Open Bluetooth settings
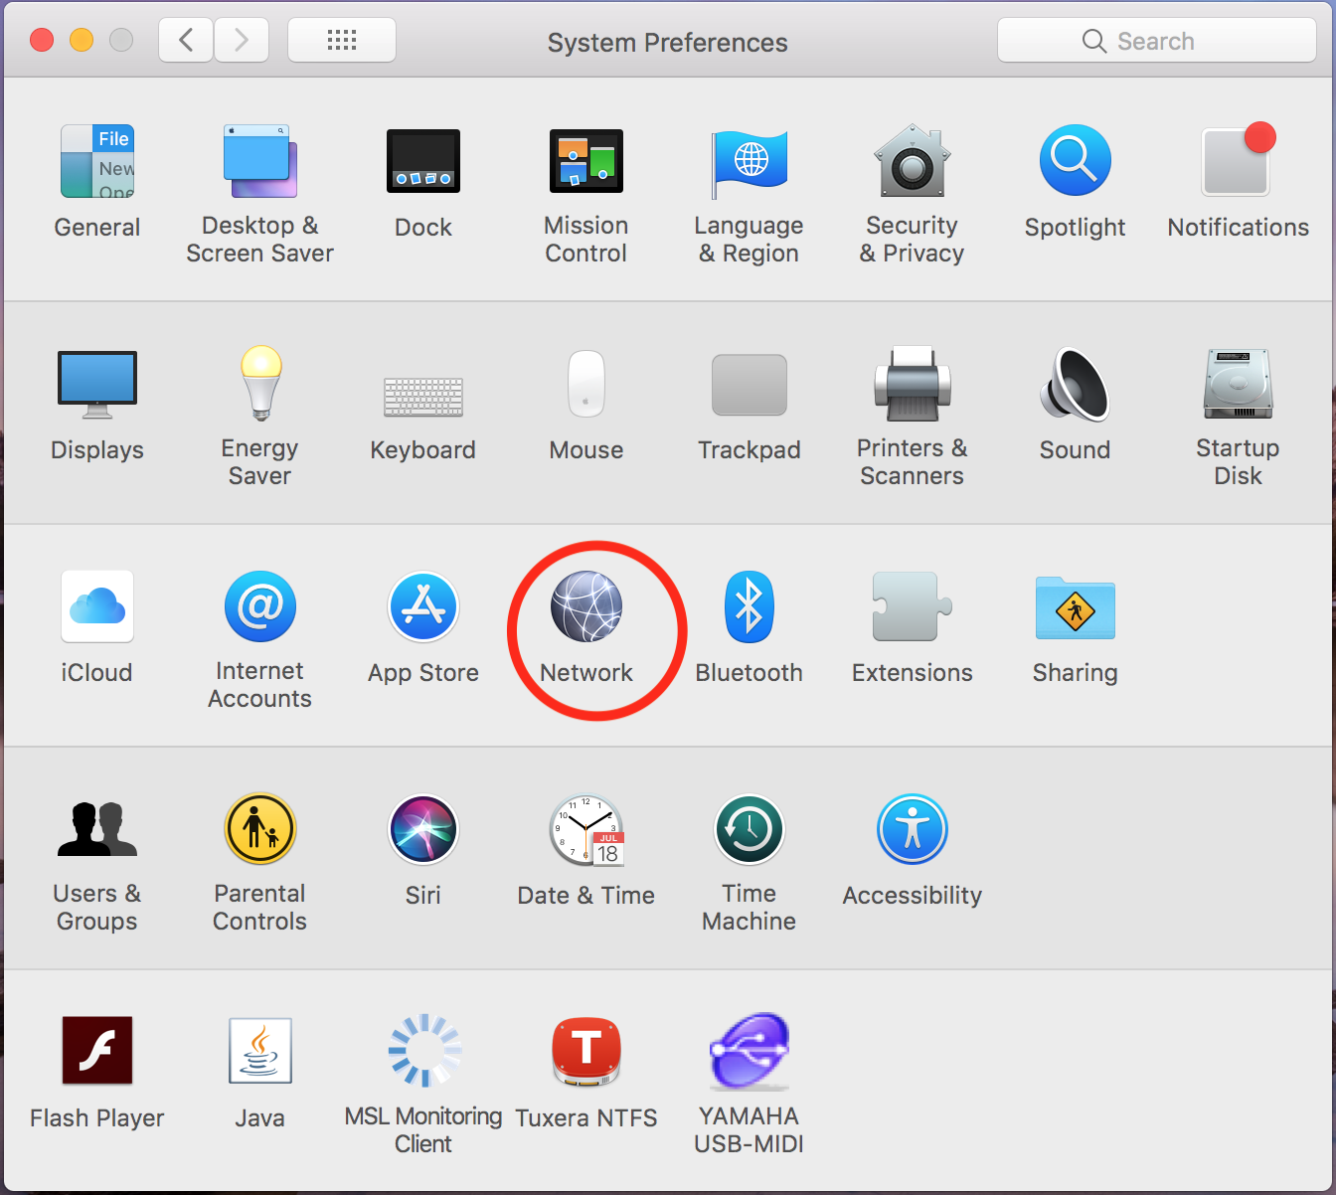 click(x=749, y=607)
